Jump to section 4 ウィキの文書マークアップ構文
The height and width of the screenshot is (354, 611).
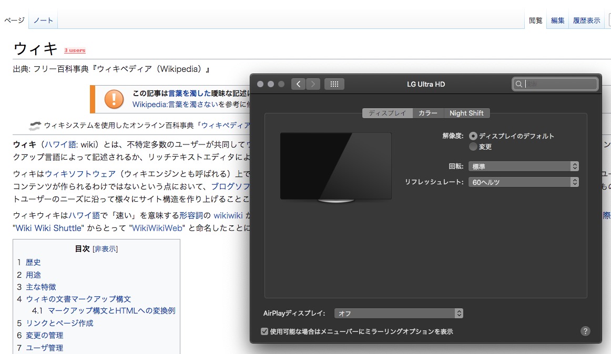pyautogui.click(x=78, y=299)
